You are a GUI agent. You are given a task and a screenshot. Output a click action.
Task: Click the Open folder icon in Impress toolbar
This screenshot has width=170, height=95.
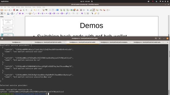[6, 10]
